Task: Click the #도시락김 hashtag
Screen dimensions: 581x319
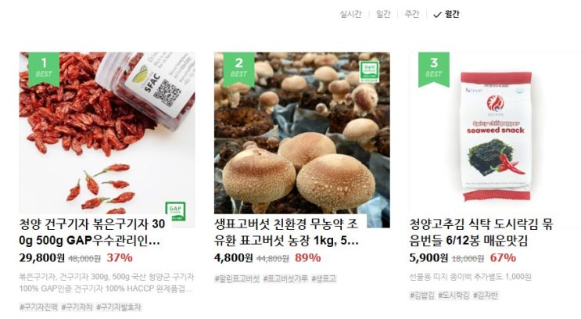Action: pyautogui.click(x=454, y=296)
